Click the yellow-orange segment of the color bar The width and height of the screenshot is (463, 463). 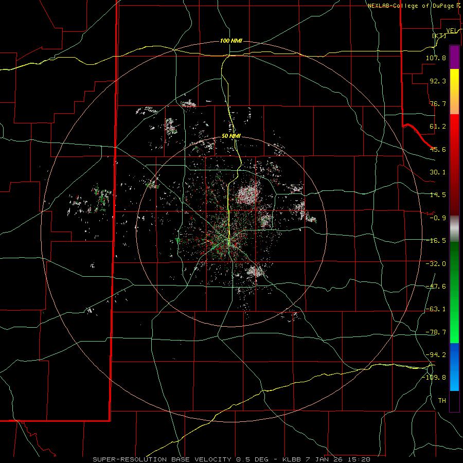click(x=454, y=92)
